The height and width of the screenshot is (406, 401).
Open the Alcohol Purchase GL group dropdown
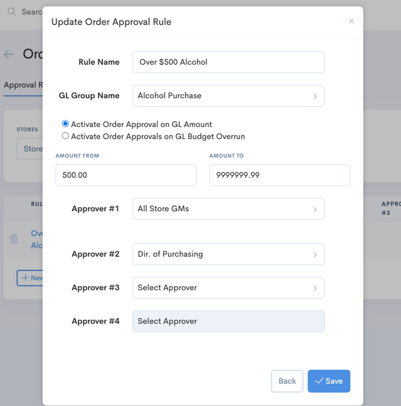(227, 96)
